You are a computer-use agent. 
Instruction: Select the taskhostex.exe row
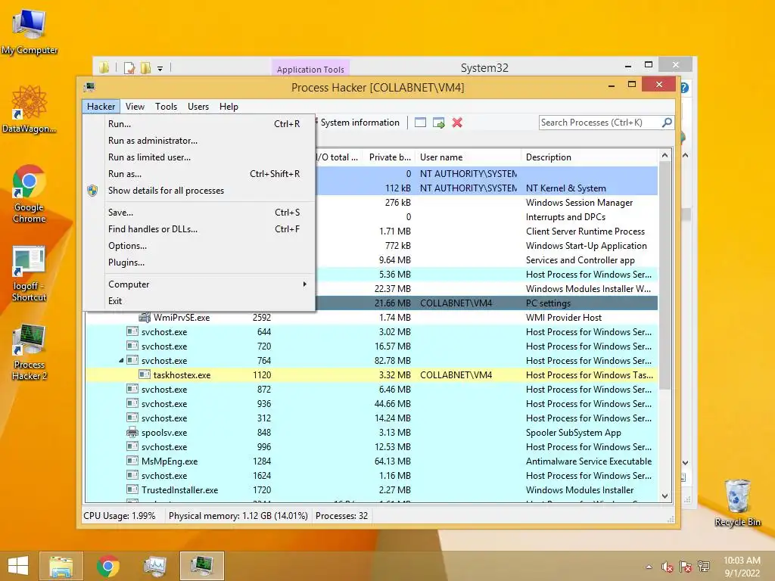(x=372, y=375)
